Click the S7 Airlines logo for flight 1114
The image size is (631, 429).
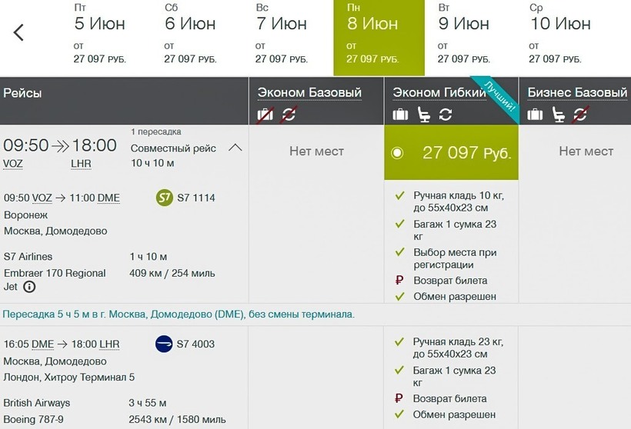coord(164,198)
